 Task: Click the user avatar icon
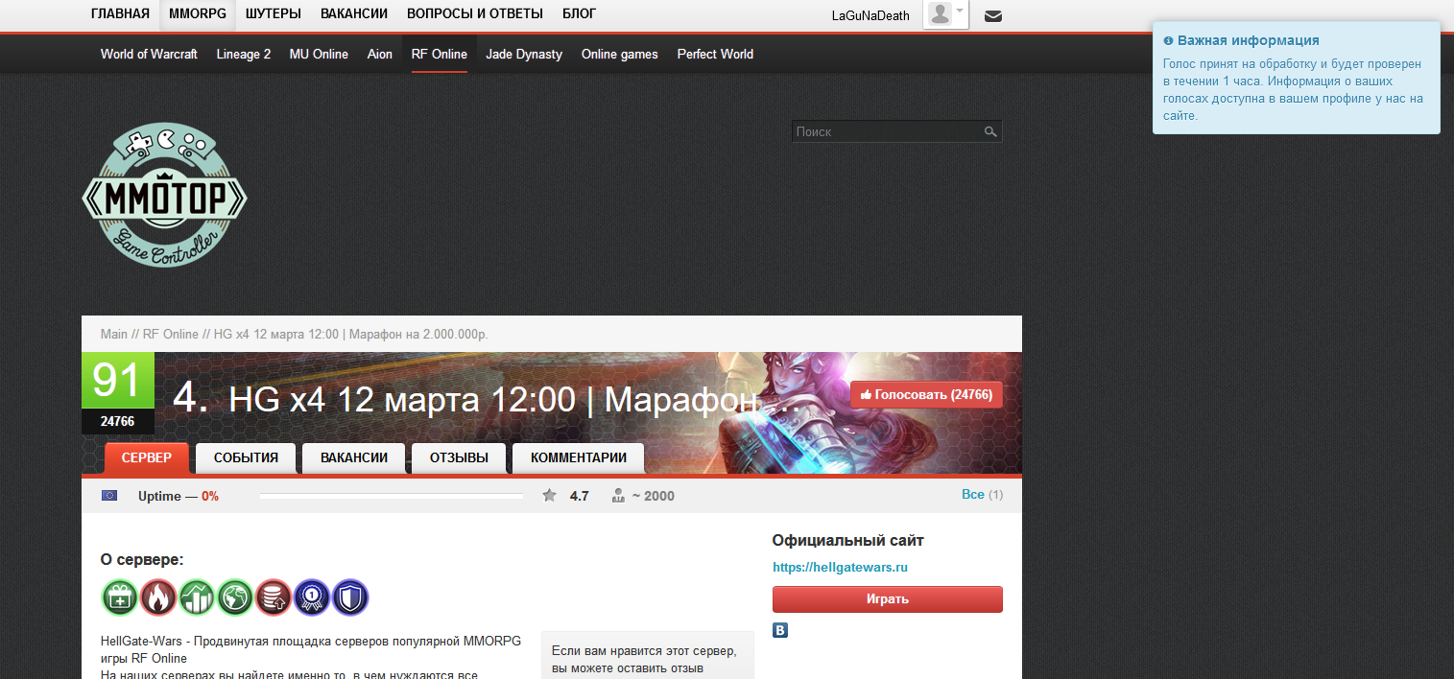(940, 13)
